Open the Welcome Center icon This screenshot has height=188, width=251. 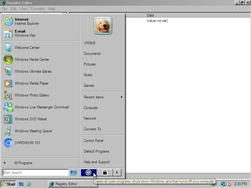8,48
